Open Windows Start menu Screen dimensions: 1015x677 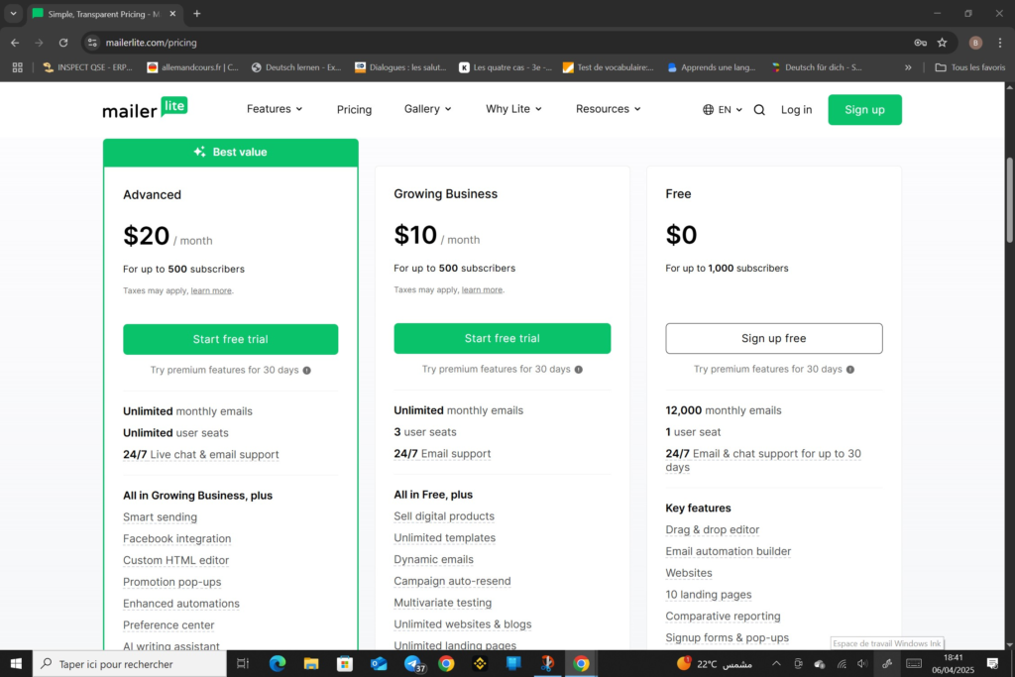16,663
